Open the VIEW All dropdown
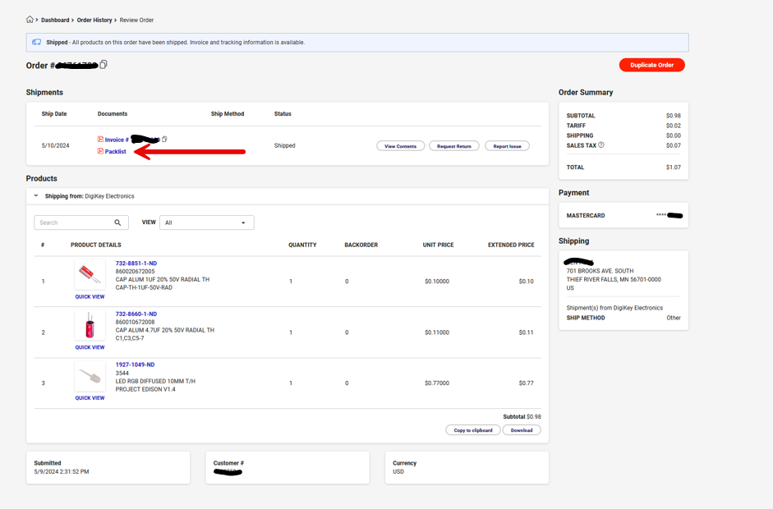Screen dimensions: 773x509 (207, 222)
